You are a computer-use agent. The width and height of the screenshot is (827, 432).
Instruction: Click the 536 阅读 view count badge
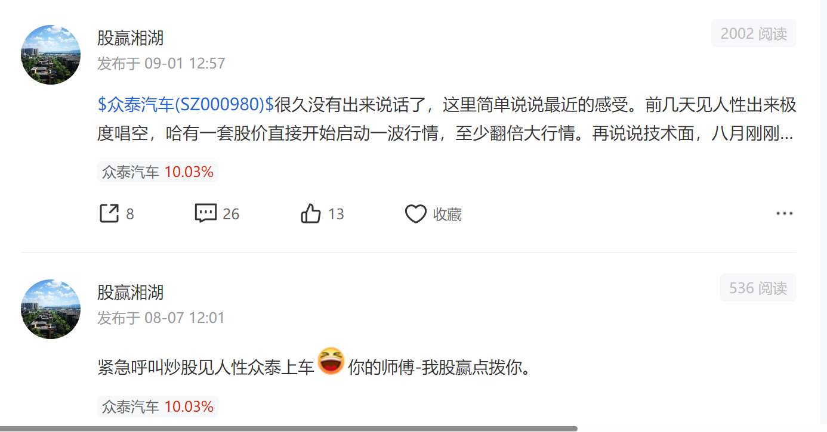coord(758,288)
